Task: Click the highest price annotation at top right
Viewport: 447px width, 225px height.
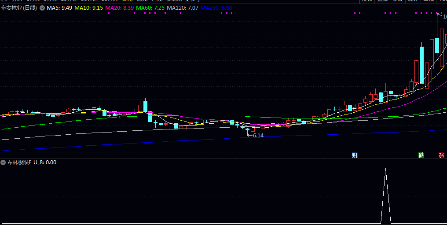Action: 444,17
